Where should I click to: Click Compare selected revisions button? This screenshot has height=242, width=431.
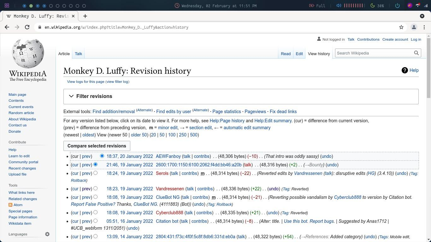point(97,146)
